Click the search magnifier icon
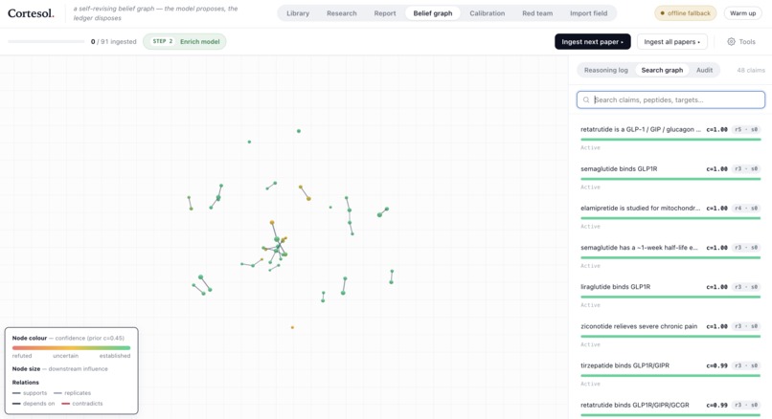 tap(586, 99)
